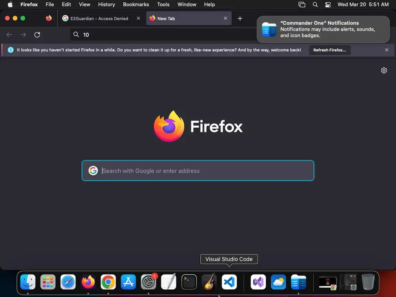The width and height of the screenshot is (396, 297).
Task: Launch Safari from the Dock
Action: [68, 282]
